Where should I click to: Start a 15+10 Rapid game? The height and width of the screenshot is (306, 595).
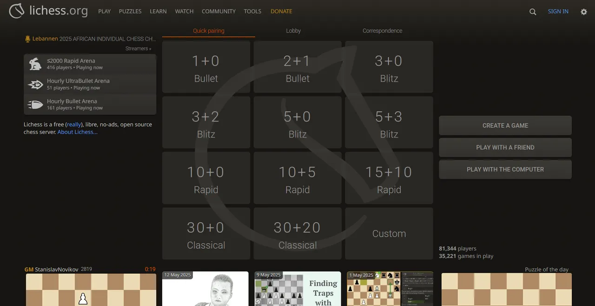tap(389, 178)
